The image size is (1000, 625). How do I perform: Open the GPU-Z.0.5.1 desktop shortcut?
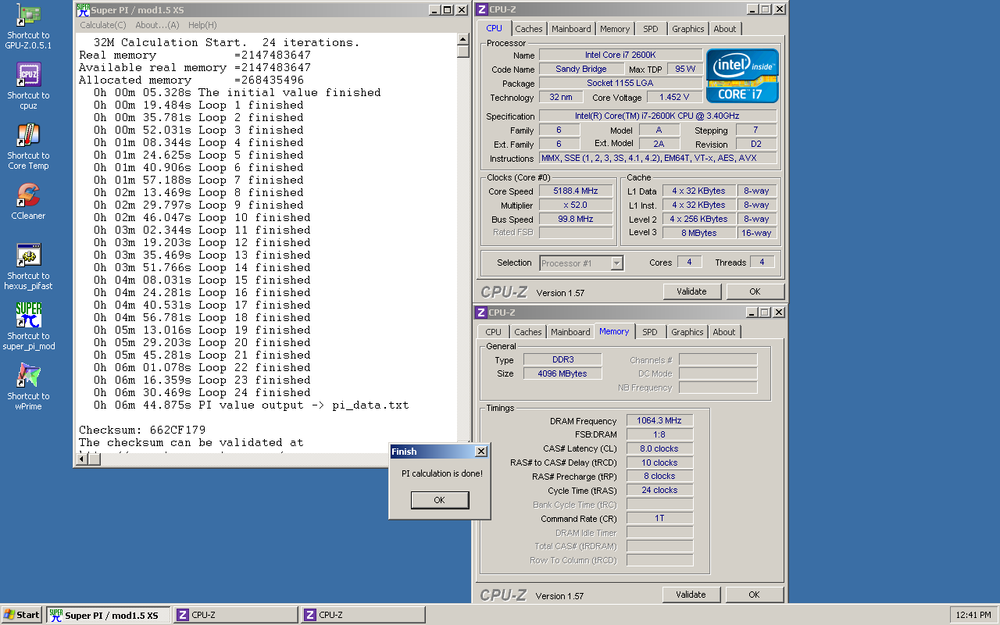pyautogui.click(x=28, y=27)
